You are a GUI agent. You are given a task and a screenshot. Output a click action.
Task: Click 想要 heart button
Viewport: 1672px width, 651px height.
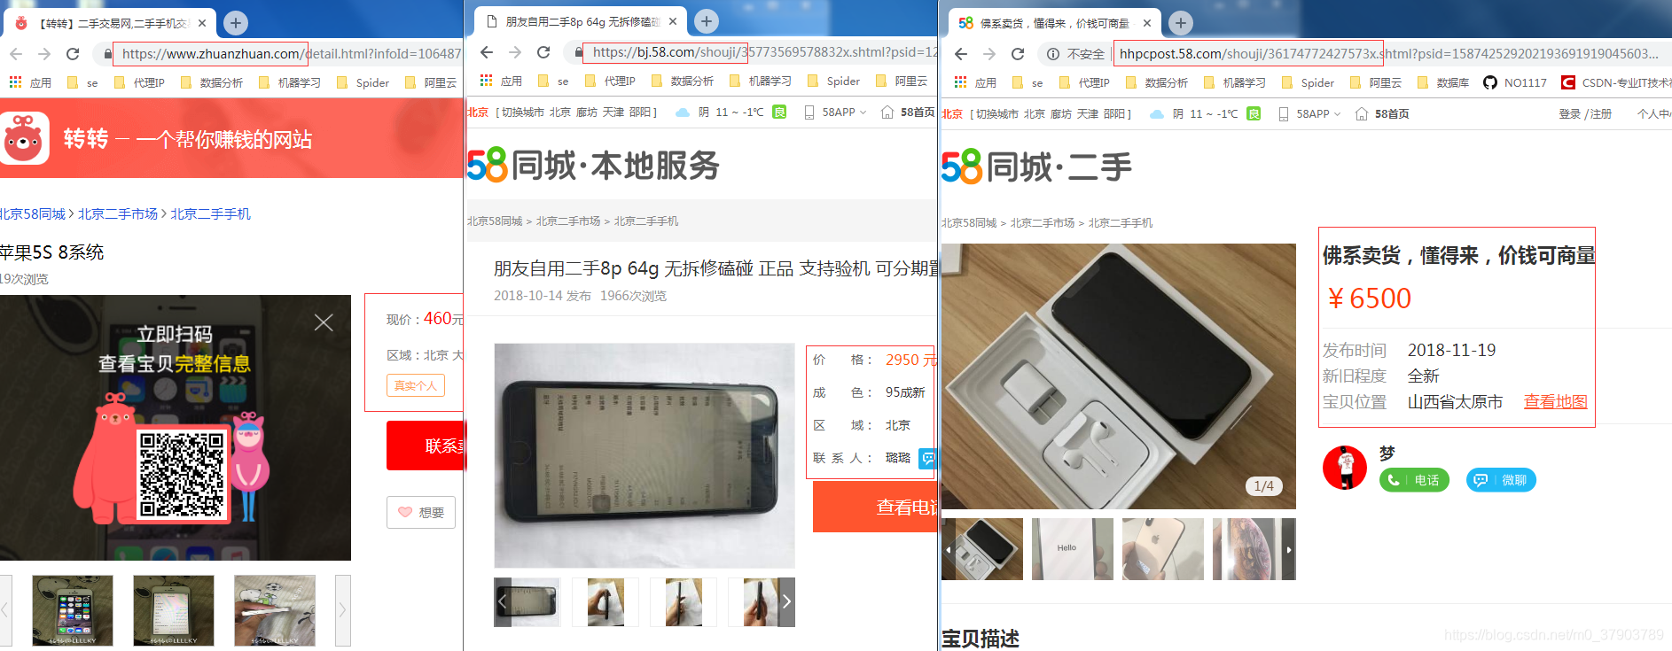click(421, 512)
